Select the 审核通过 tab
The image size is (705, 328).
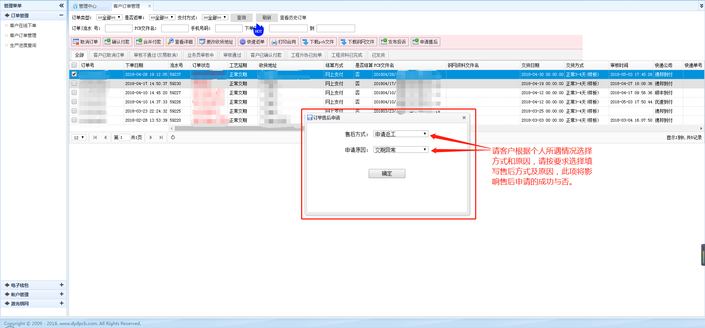point(232,55)
